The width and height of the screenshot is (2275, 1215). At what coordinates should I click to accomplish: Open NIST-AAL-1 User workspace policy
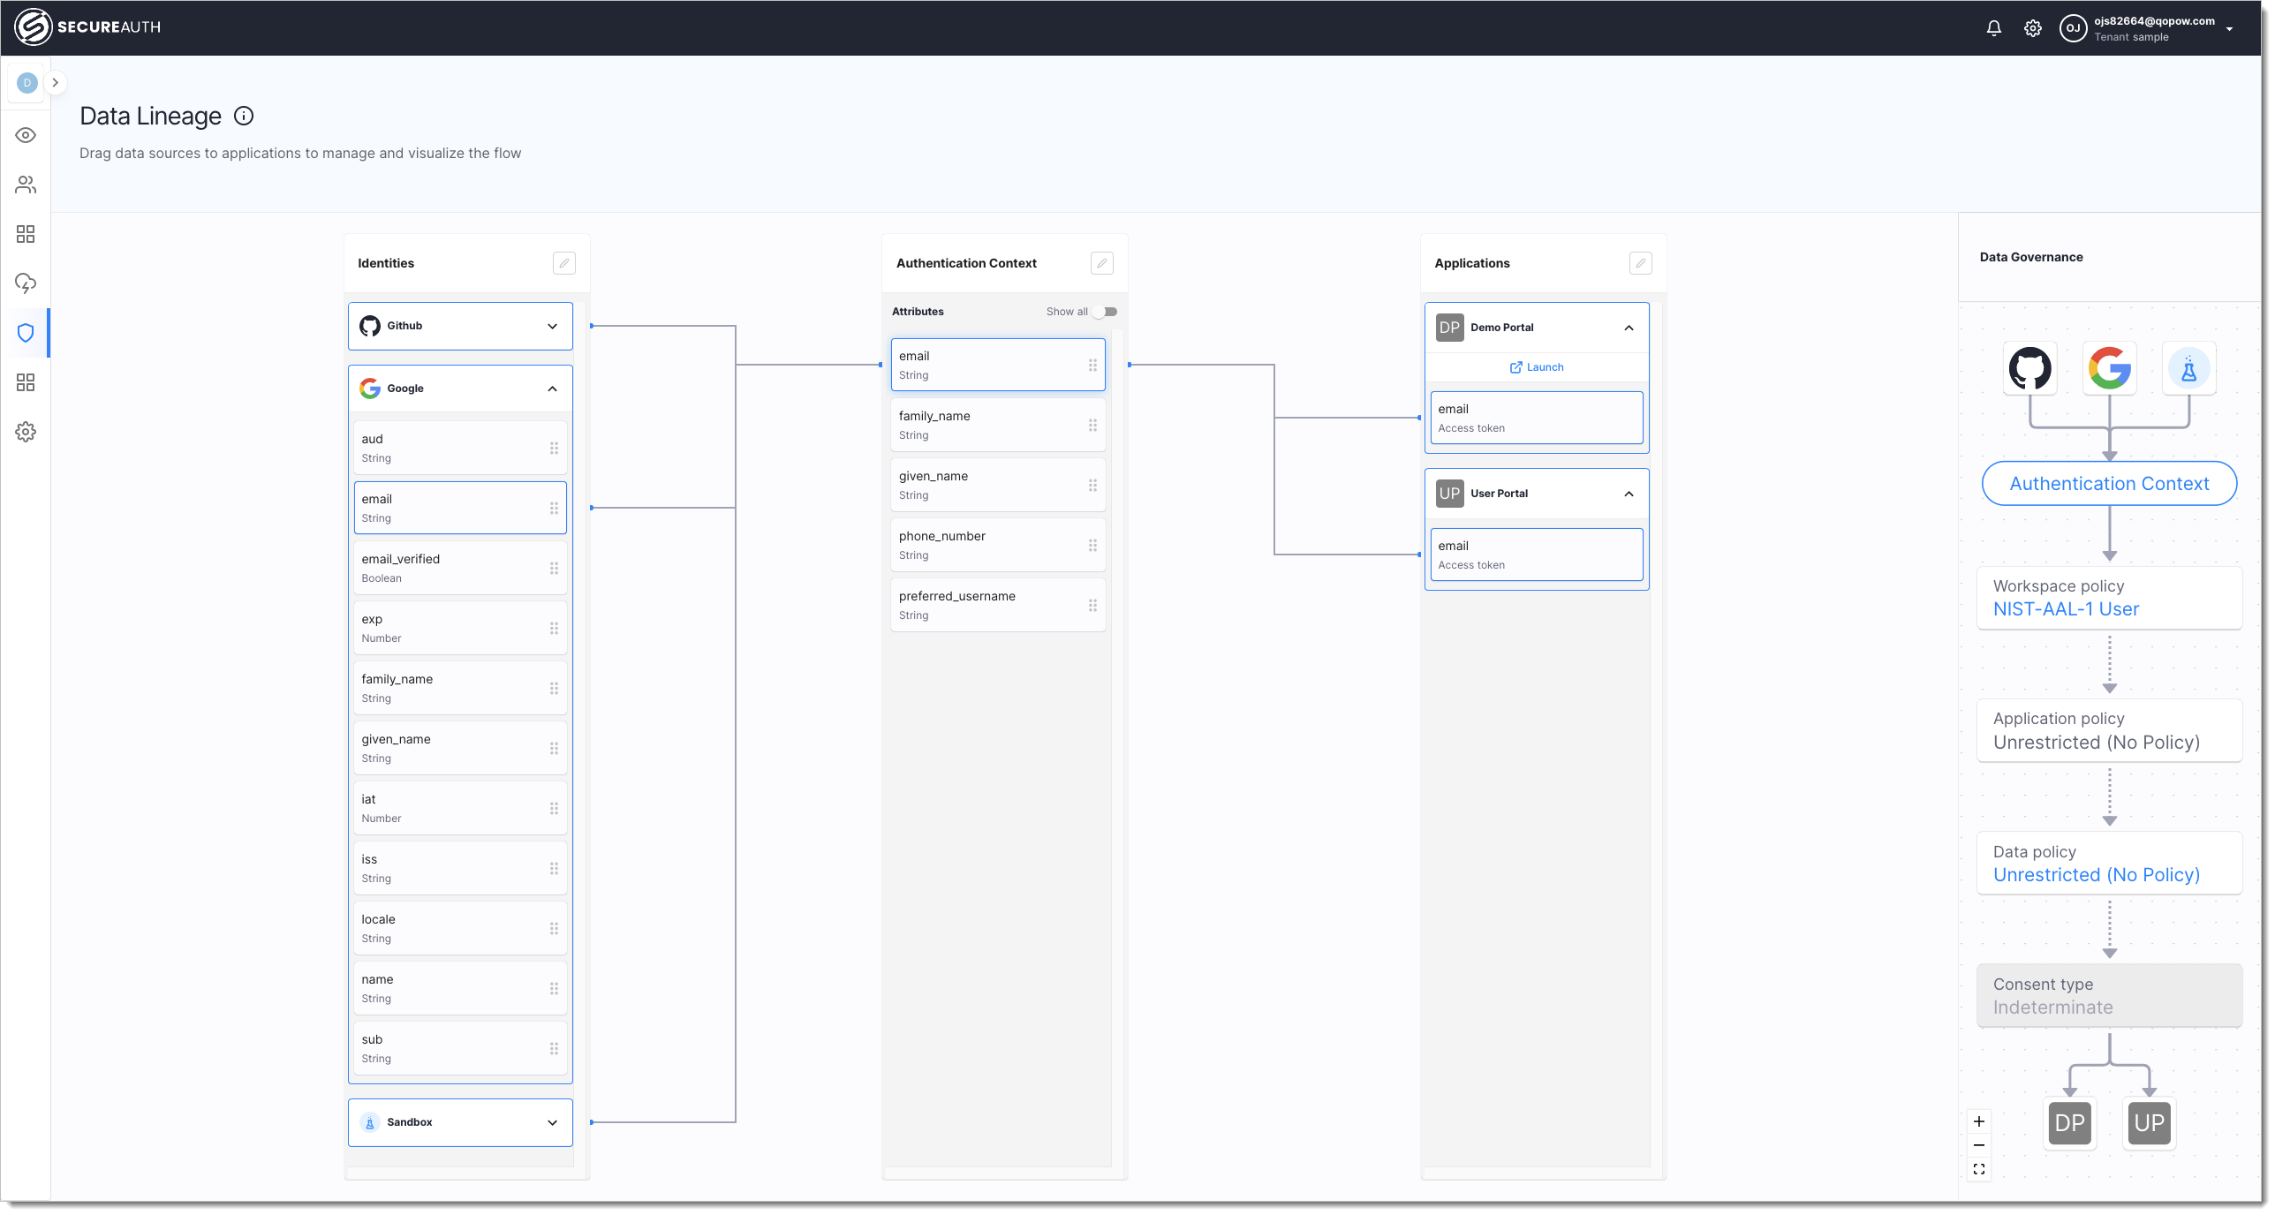pyautogui.click(x=2066, y=609)
